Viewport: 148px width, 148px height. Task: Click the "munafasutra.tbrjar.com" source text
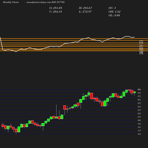[39, 2]
